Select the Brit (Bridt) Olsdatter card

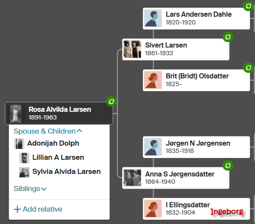(x=196, y=80)
